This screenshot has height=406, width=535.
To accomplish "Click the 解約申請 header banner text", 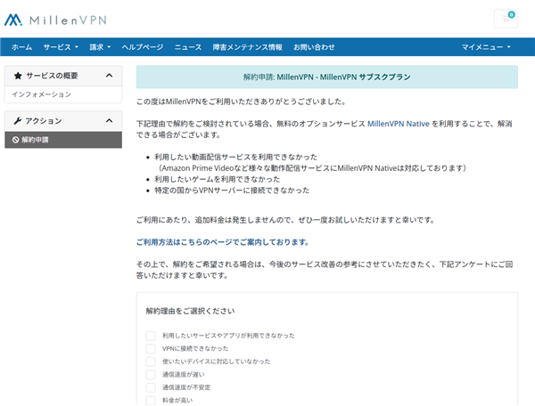I will (x=327, y=77).
